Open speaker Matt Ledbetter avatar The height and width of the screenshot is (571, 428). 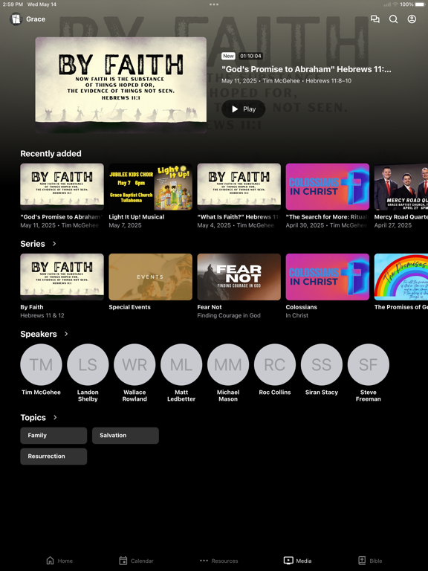point(181,364)
